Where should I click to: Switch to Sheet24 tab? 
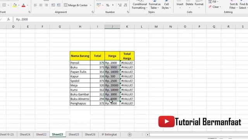click(25, 134)
